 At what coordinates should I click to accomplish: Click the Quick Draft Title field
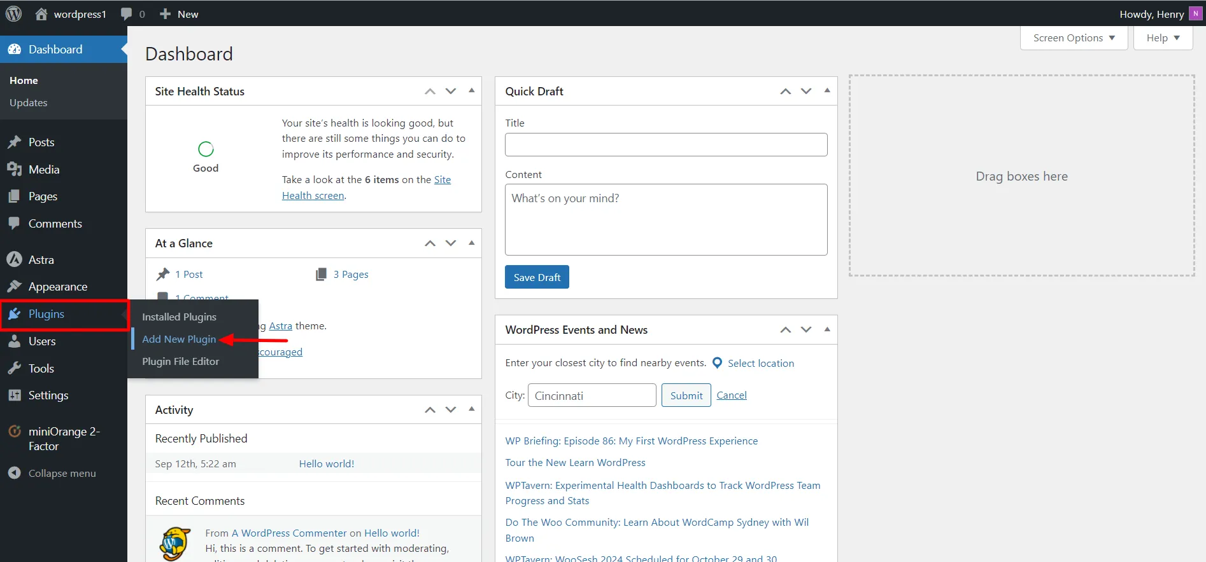[x=666, y=144]
